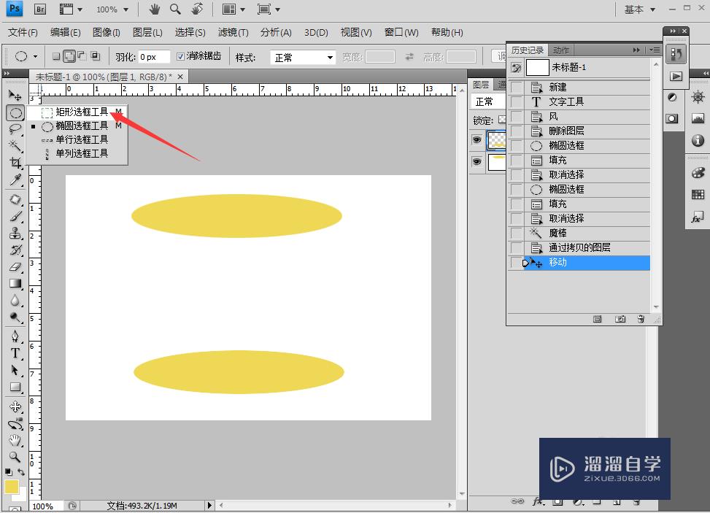Select the Zoom tool in toolbox

click(15, 457)
